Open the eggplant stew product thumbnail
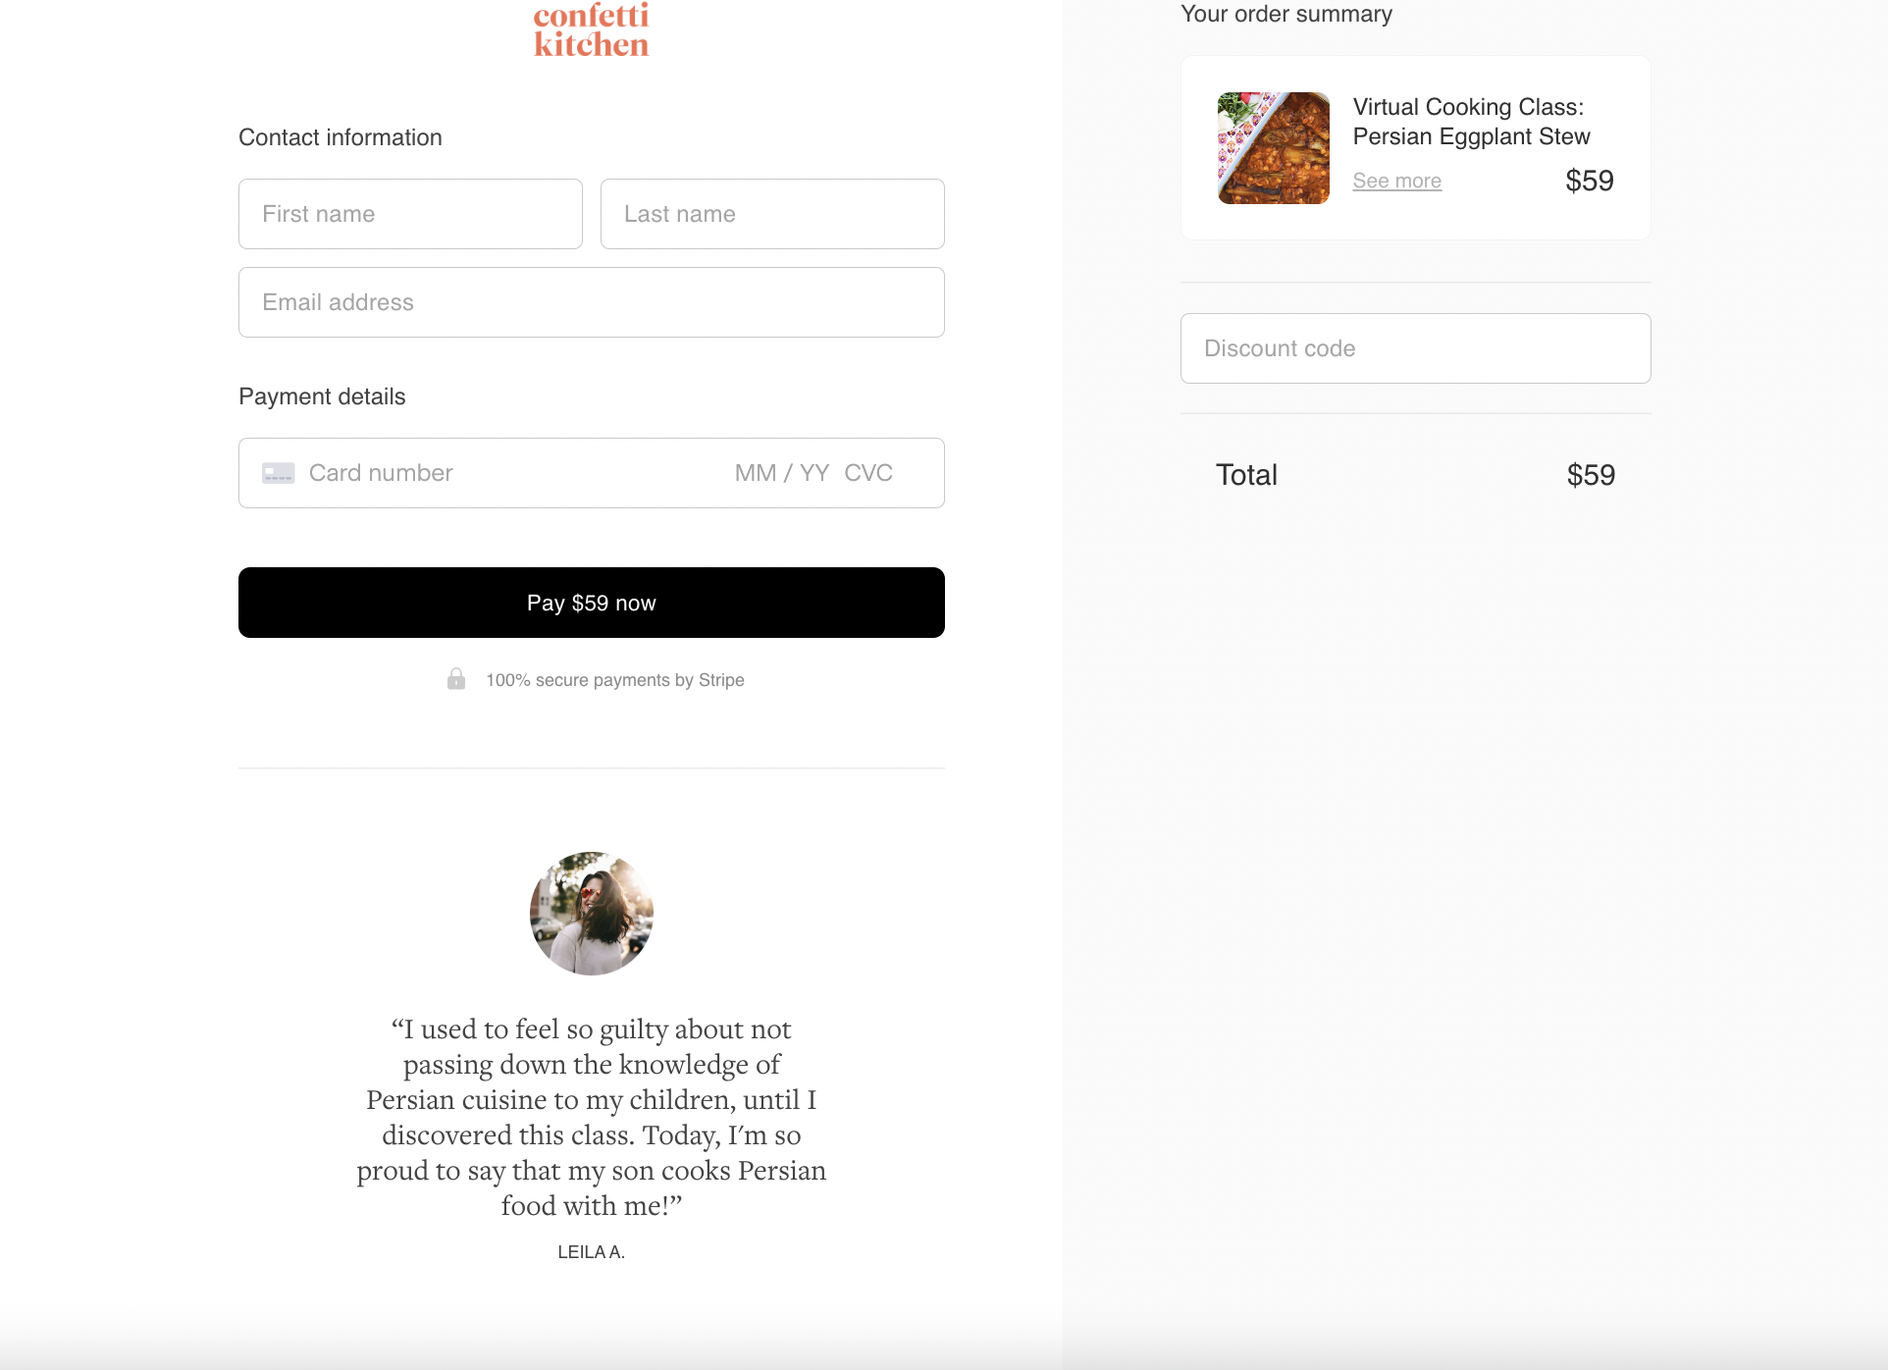This screenshot has height=1370, width=1888. (x=1273, y=148)
